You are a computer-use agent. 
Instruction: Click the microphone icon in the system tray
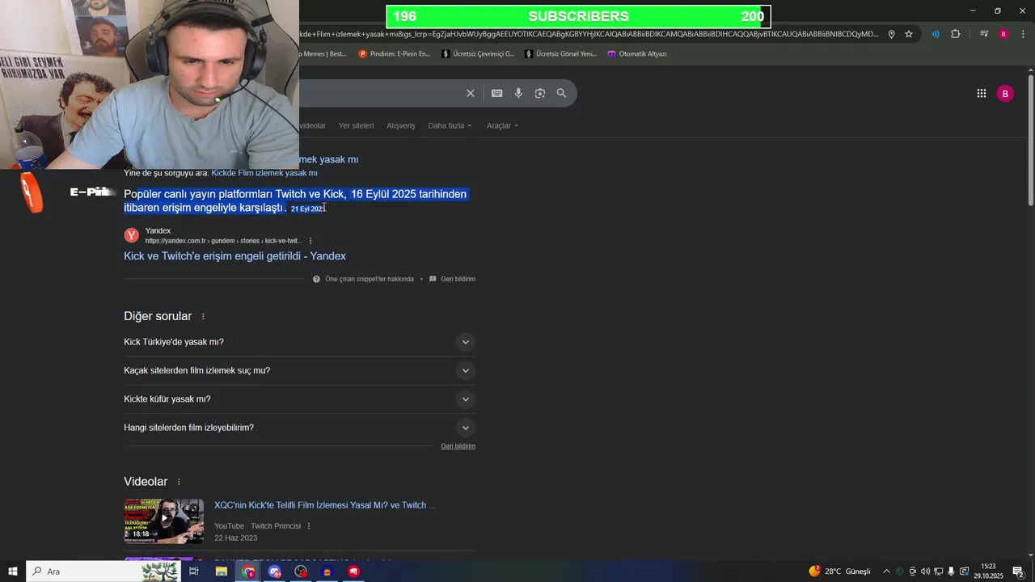click(x=951, y=571)
